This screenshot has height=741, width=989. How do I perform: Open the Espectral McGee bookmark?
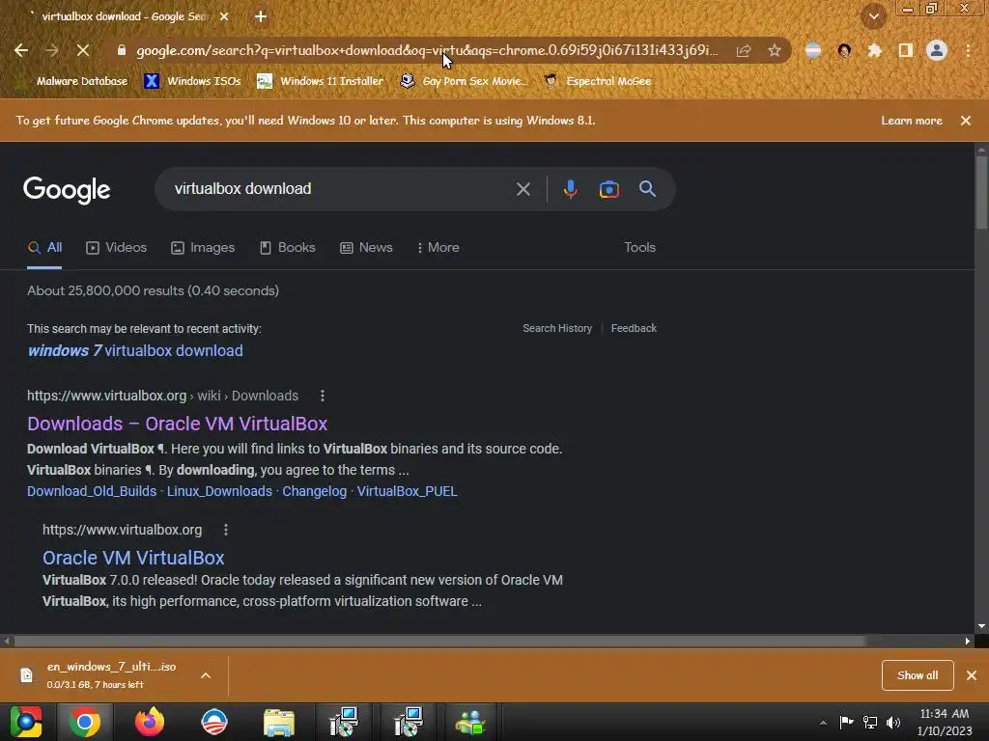point(598,81)
